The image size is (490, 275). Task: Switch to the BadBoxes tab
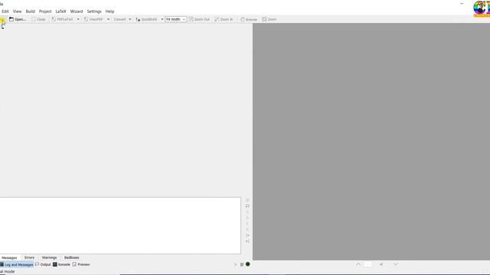71,257
